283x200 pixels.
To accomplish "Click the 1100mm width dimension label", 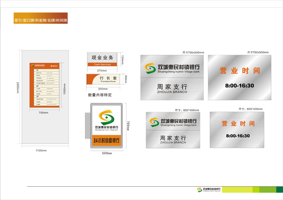I will pyautogui.click(x=41, y=151).
